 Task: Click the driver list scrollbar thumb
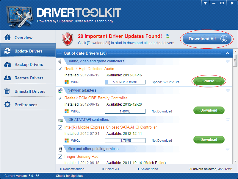coord(235,60)
